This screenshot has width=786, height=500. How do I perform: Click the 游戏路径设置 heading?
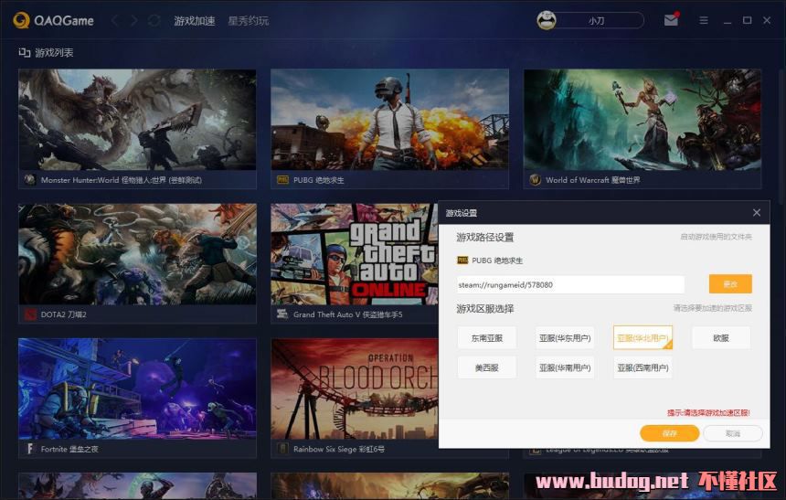tap(484, 238)
